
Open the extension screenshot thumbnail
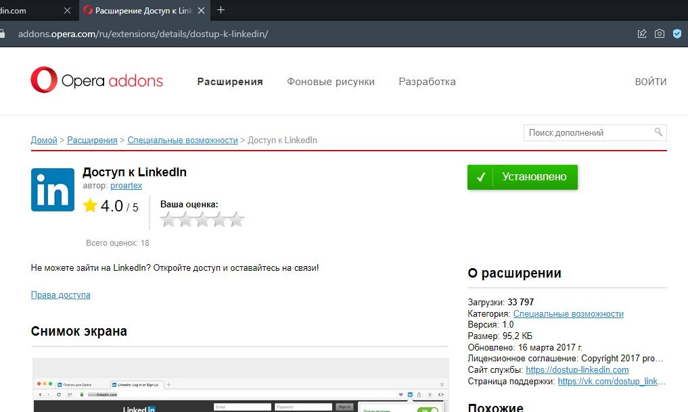click(x=240, y=385)
